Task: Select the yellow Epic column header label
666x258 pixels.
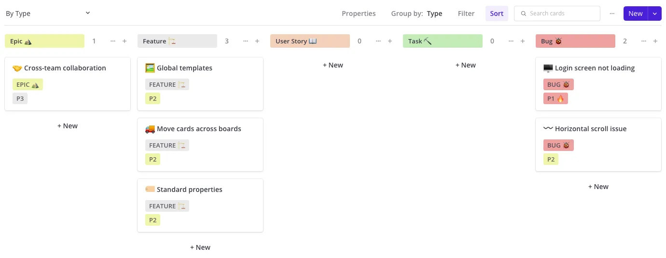Action: coord(44,41)
